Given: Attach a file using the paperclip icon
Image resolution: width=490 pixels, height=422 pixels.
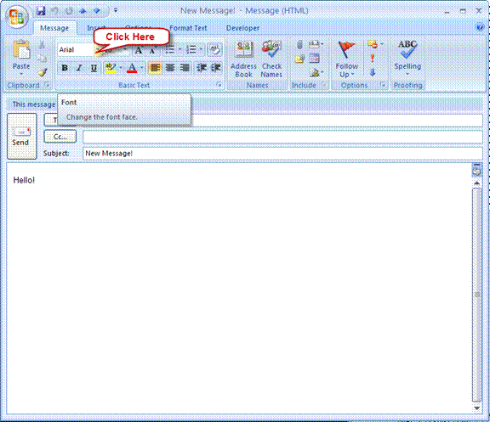Looking at the screenshot, I should click(299, 45).
